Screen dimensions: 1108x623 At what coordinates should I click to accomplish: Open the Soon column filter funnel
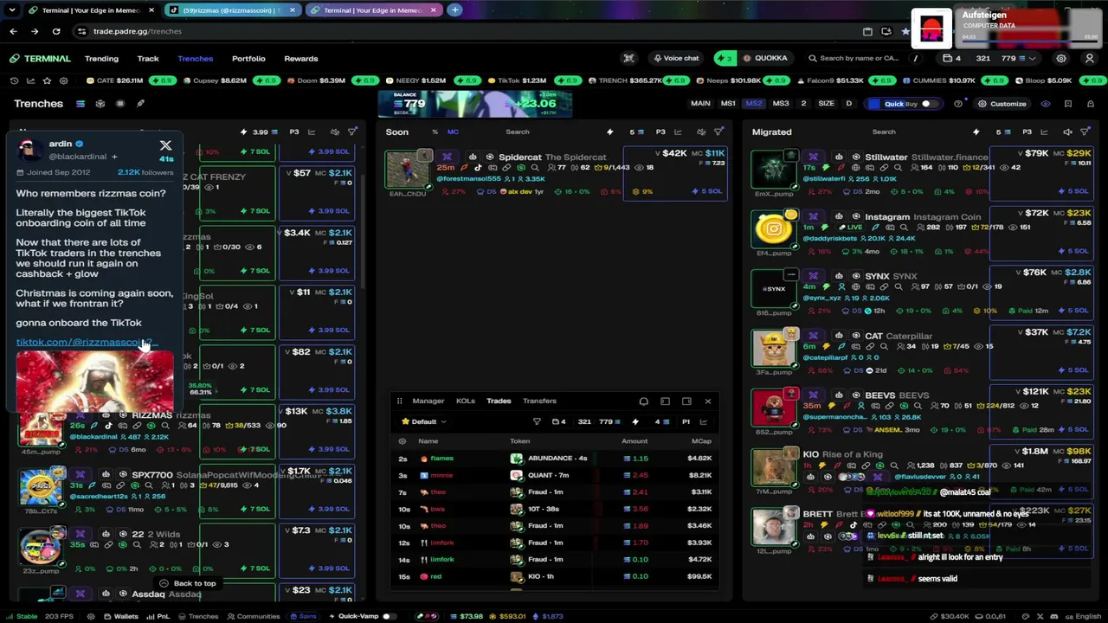(718, 132)
